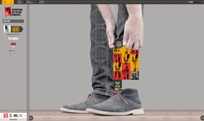Click the Share This button
Screen dimensions: 204x121
point(13,51)
